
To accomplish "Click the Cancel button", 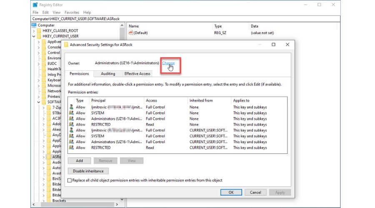I will (x=255, y=193).
